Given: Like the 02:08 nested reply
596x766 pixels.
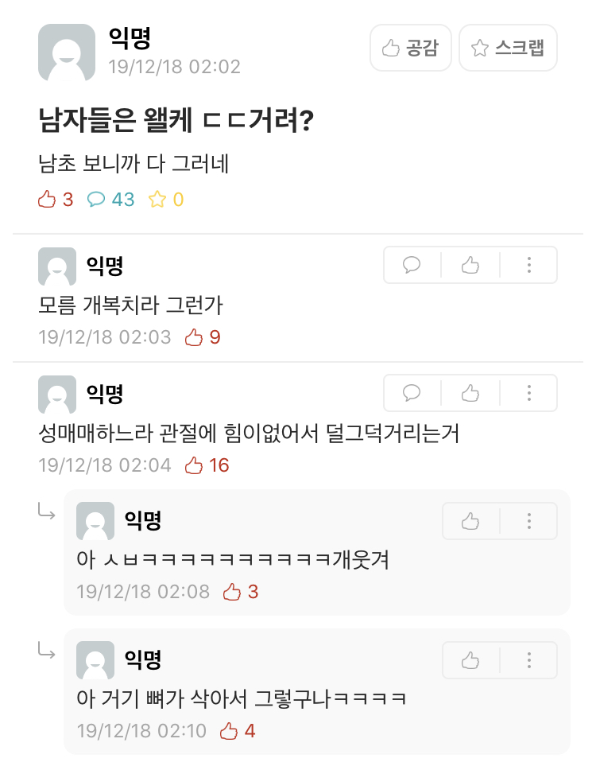Looking at the screenshot, I should 470,521.
